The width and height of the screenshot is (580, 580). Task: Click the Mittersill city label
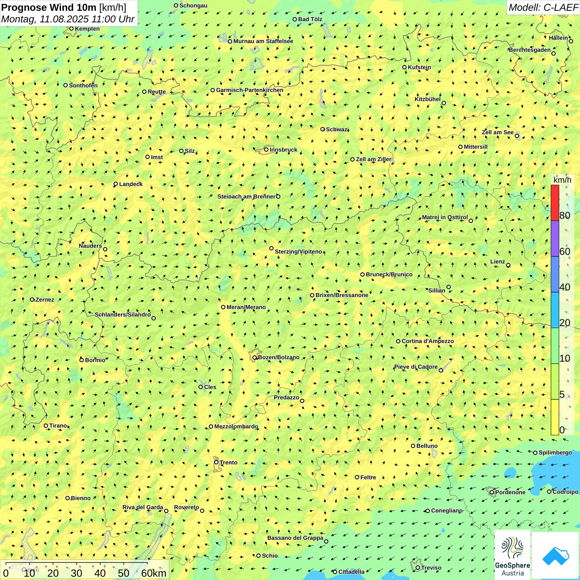pyautogui.click(x=476, y=147)
